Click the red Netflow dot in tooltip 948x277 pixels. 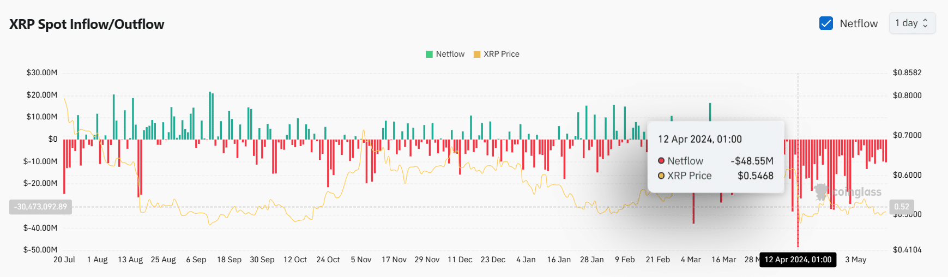[x=661, y=161]
